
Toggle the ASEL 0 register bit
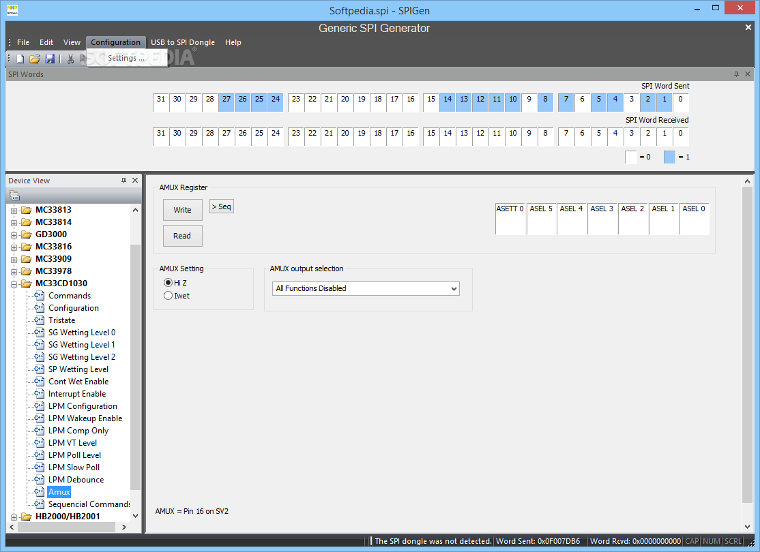pyautogui.click(x=694, y=219)
